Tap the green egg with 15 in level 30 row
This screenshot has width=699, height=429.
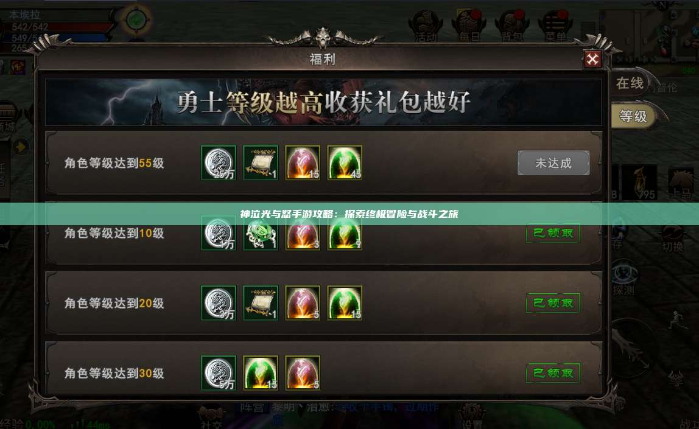(261, 373)
